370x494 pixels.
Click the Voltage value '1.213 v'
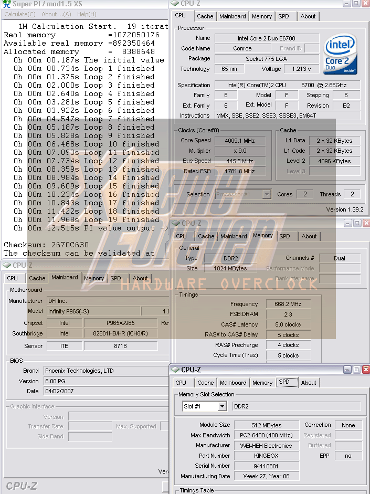pos(301,69)
